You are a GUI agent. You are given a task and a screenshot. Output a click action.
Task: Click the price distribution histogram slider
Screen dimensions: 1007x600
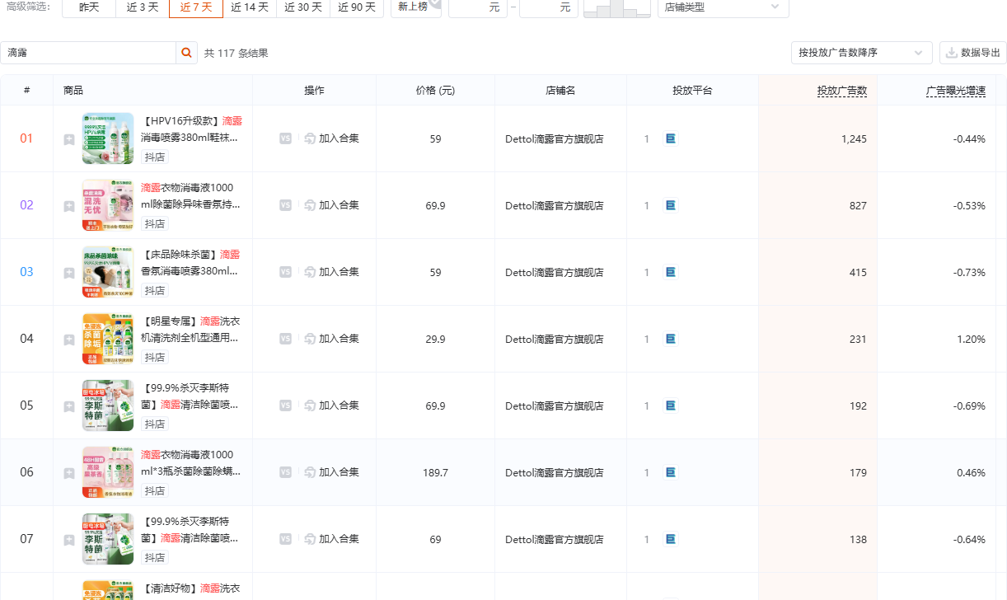616,8
